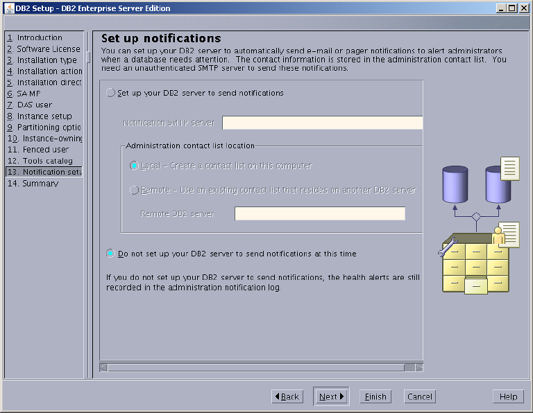This screenshot has height=413, width=533.
Task: Click the step list scrollbar handle
Action: [x=88, y=57]
